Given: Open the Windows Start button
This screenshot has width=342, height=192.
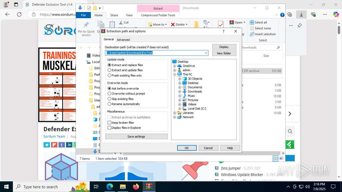Looking at the screenshot, I should (6, 187).
